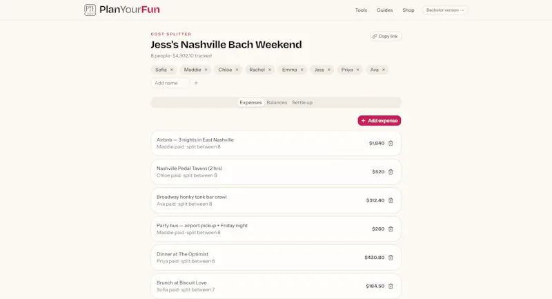Screen dimensions: 552x299
Task: Remove Maddie from the group
Action: click(x=206, y=70)
